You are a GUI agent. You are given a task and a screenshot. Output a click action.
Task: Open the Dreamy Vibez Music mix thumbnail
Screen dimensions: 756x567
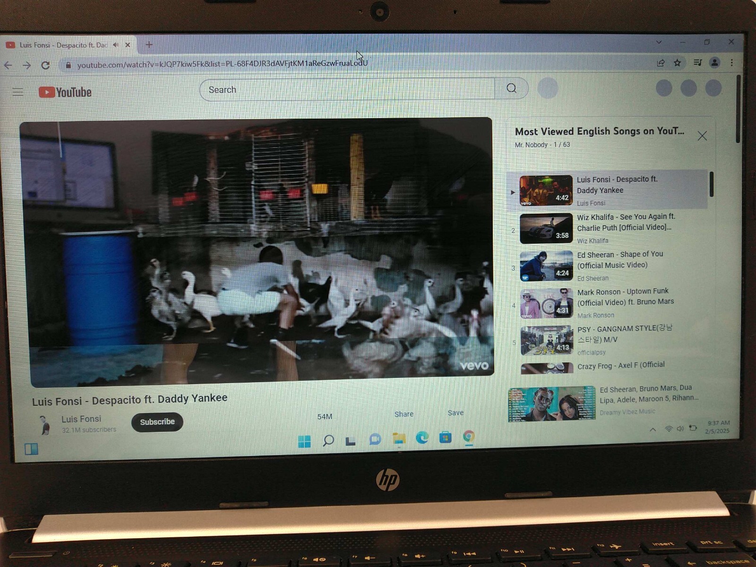(x=552, y=404)
